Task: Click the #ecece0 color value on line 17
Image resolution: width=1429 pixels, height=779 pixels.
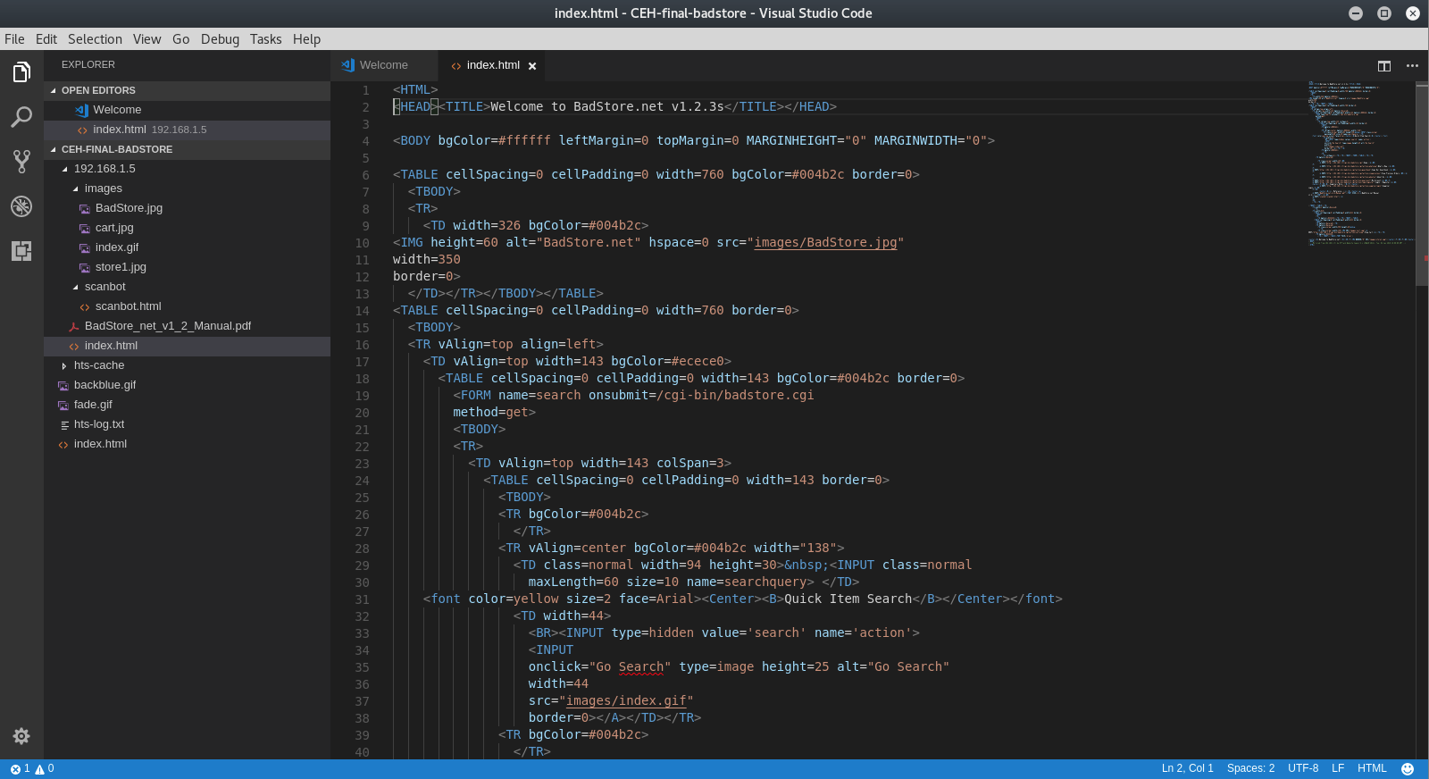Action: click(x=698, y=362)
